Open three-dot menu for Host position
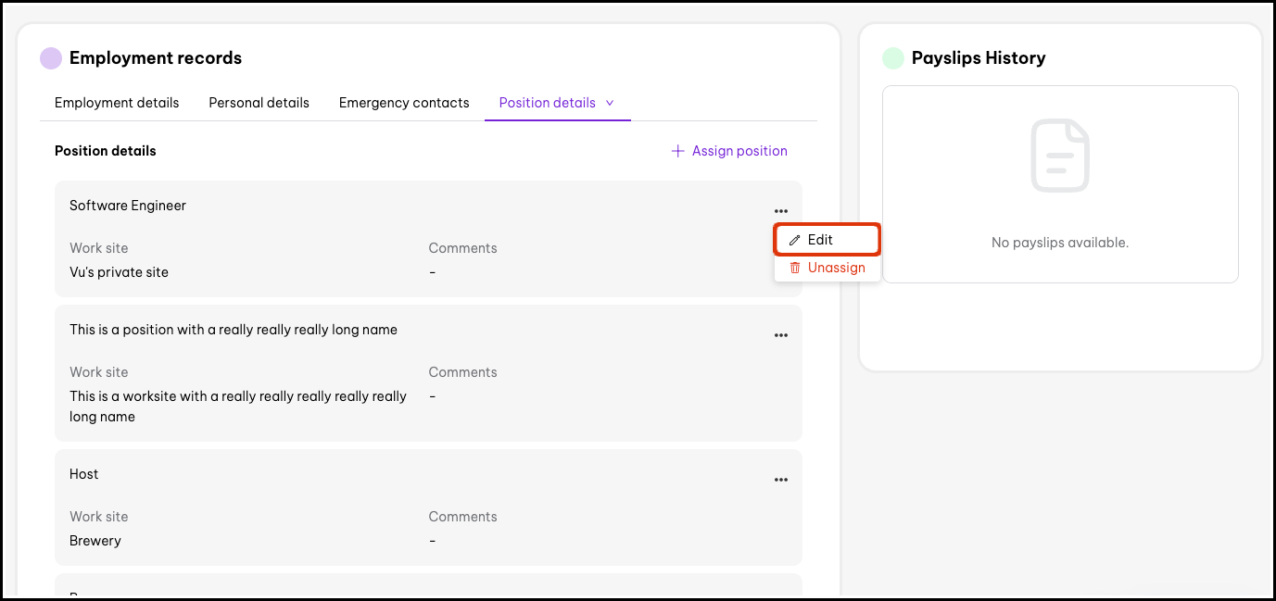The height and width of the screenshot is (601, 1276). 781,480
